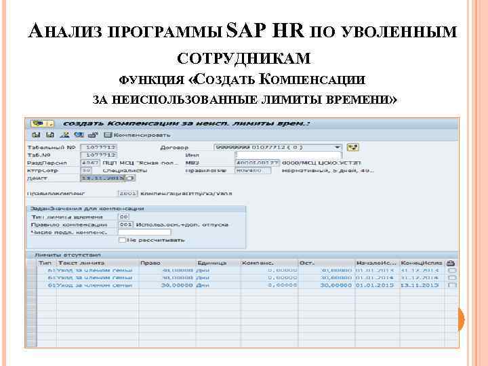Click the Правило компенсации field 001
This screenshot has width=488, height=366.
[126, 224]
